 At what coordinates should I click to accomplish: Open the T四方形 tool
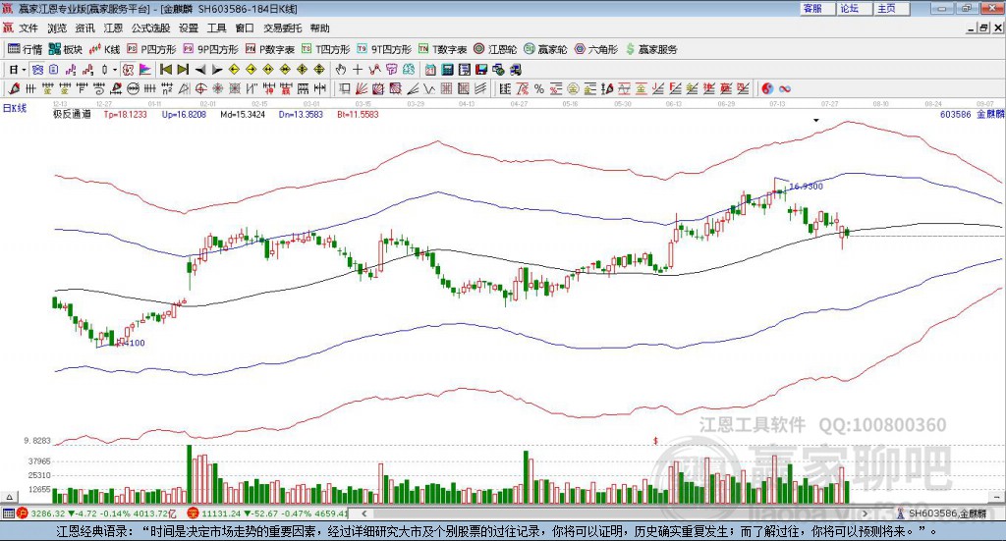tap(326, 49)
